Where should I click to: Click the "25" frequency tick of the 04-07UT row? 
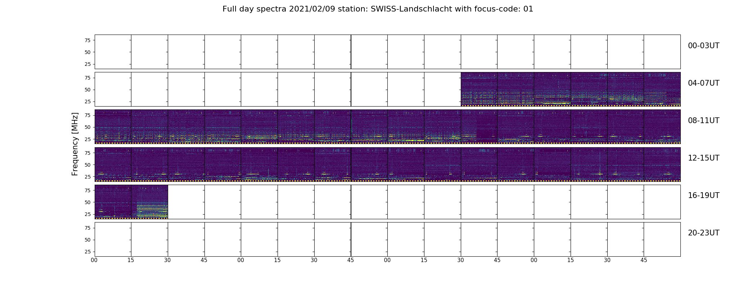pyautogui.click(x=87, y=102)
